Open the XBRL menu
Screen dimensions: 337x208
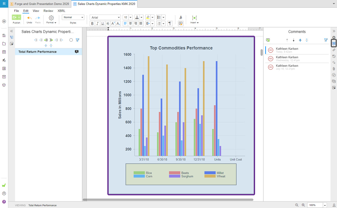click(x=61, y=11)
